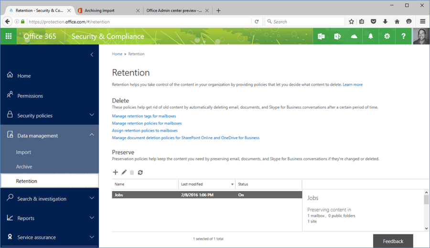
Task: Open Office 365 header title
Action: [x=40, y=36]
